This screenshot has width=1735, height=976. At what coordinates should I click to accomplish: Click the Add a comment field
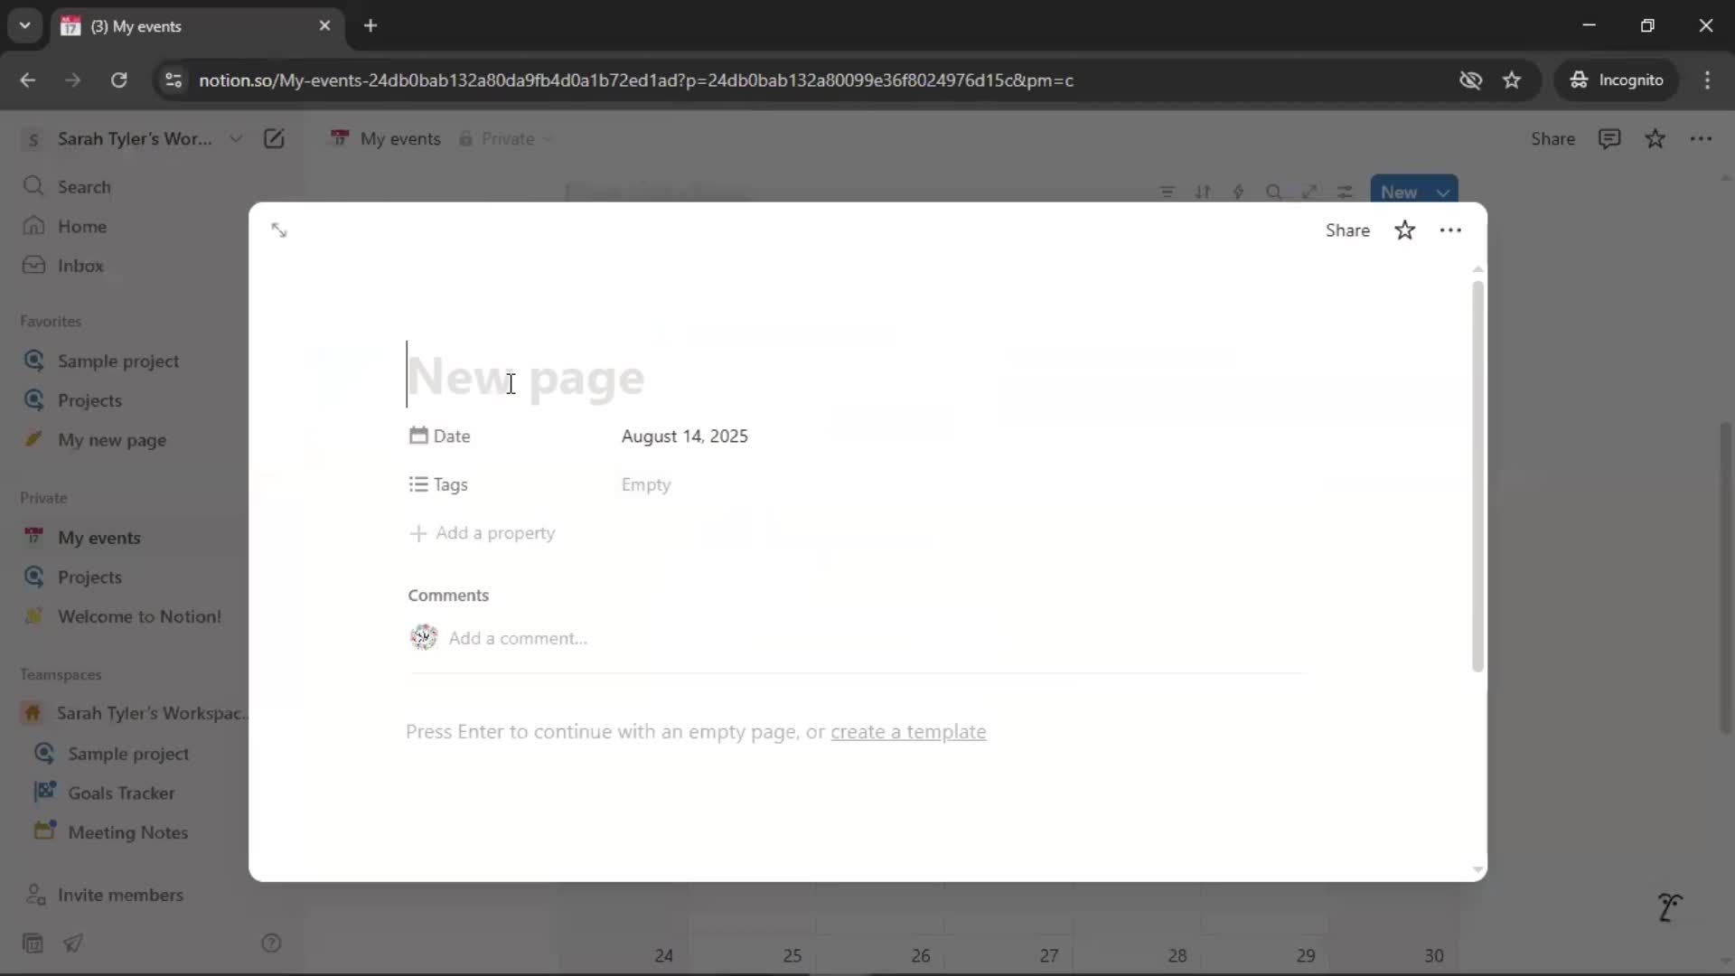(x=518, y=638)
